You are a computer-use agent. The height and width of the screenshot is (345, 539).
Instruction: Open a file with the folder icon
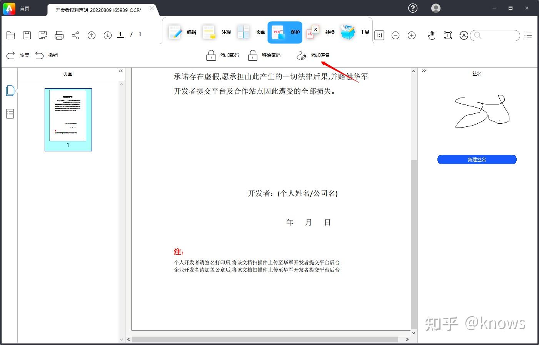11,35
